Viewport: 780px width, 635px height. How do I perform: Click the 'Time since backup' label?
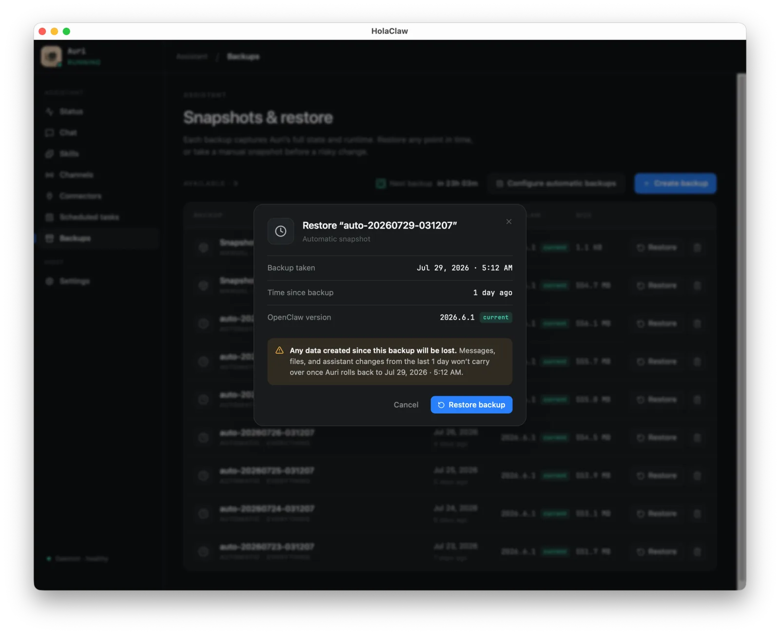(x=300, y=292)
